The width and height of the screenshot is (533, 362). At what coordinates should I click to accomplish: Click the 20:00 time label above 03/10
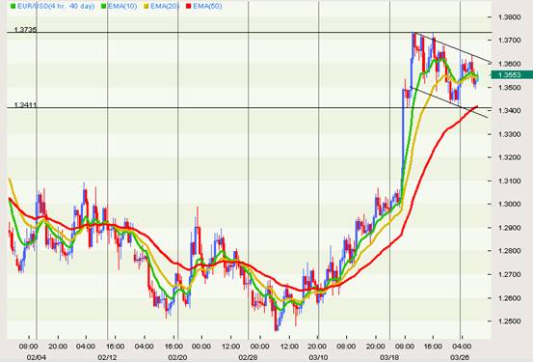pyautogui.click(x=317, y=347)
